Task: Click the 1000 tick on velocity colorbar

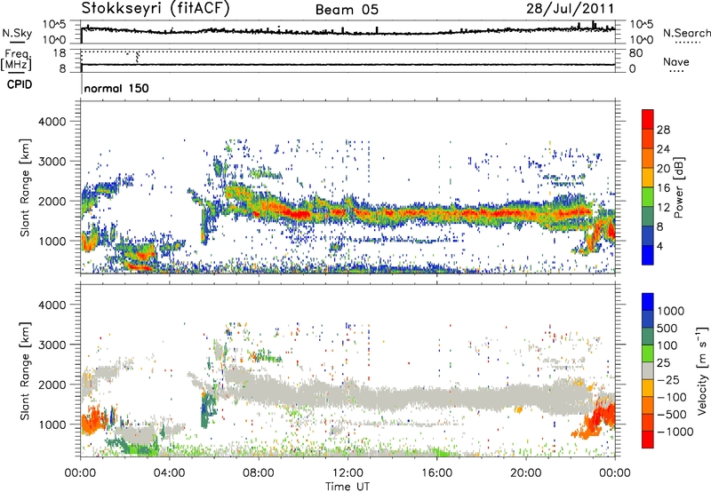Action: (x=671, y=311)
